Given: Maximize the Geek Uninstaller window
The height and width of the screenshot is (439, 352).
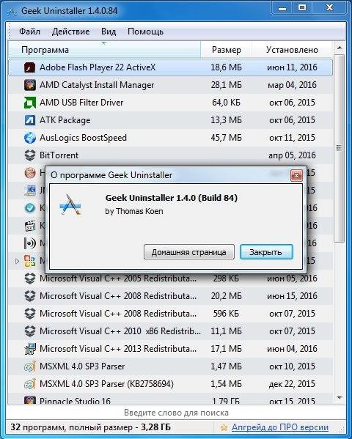Looking at the screenshot, I should click(302, 8).
